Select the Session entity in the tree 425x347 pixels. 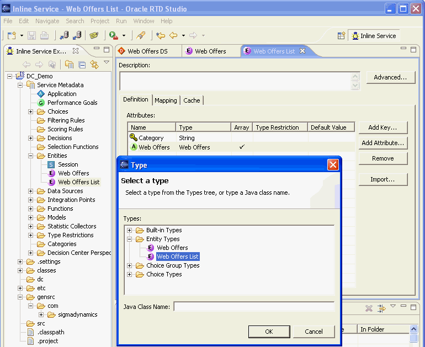pyautogui.click(x=68, y=164)
